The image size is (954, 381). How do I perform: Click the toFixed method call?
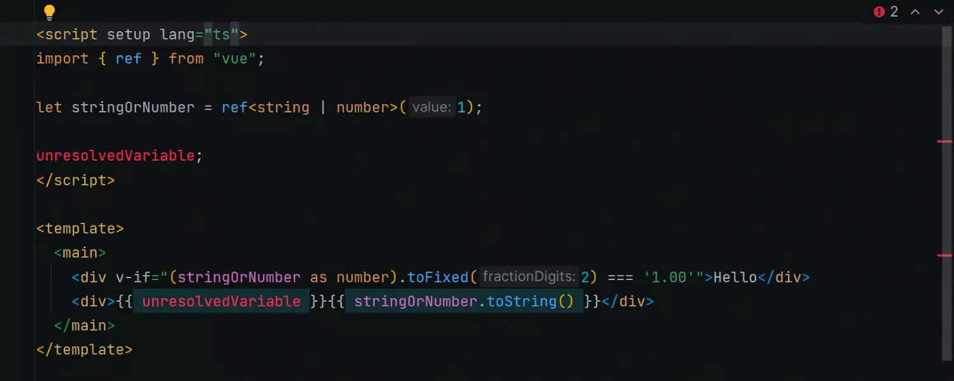coord(438,277)
